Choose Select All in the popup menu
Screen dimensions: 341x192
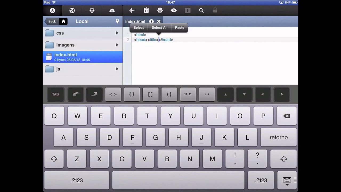160,28
